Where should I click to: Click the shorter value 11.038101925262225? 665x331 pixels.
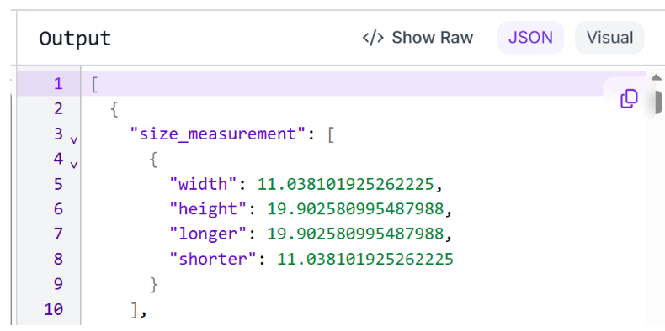point(365,259)
